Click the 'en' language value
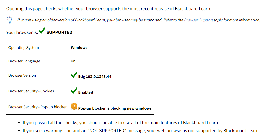This screenshot has width=272, height=136. 73,61
